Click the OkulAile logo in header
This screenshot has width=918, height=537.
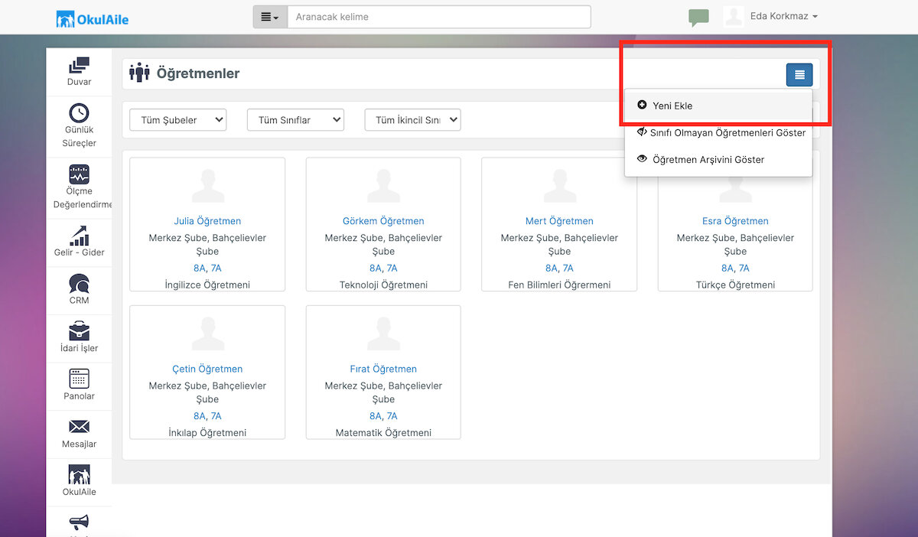tap(93, 18)
